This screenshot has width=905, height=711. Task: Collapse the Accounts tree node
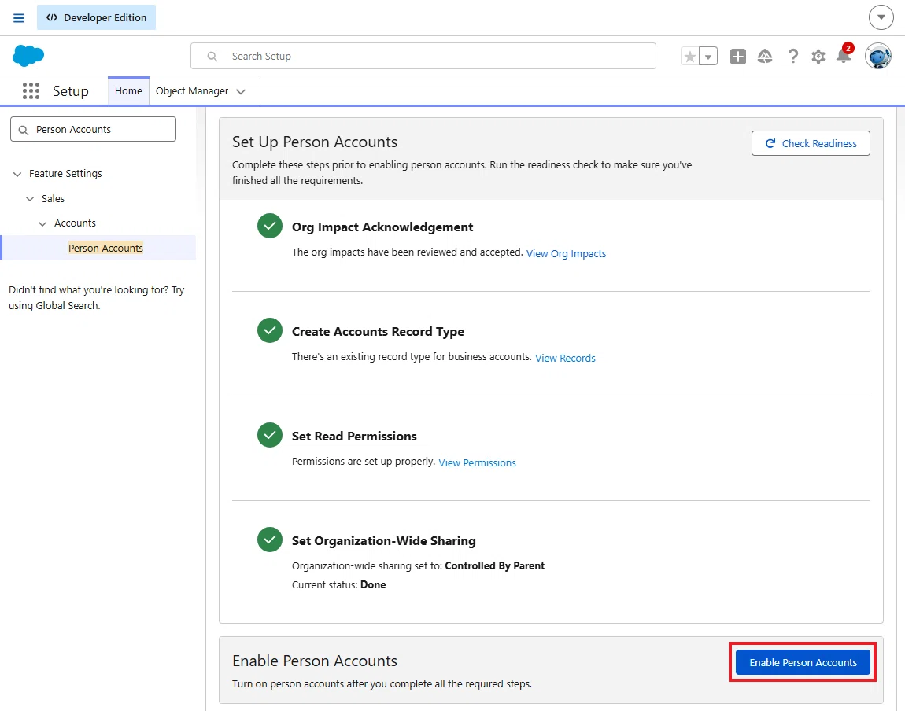click(42, 223)
